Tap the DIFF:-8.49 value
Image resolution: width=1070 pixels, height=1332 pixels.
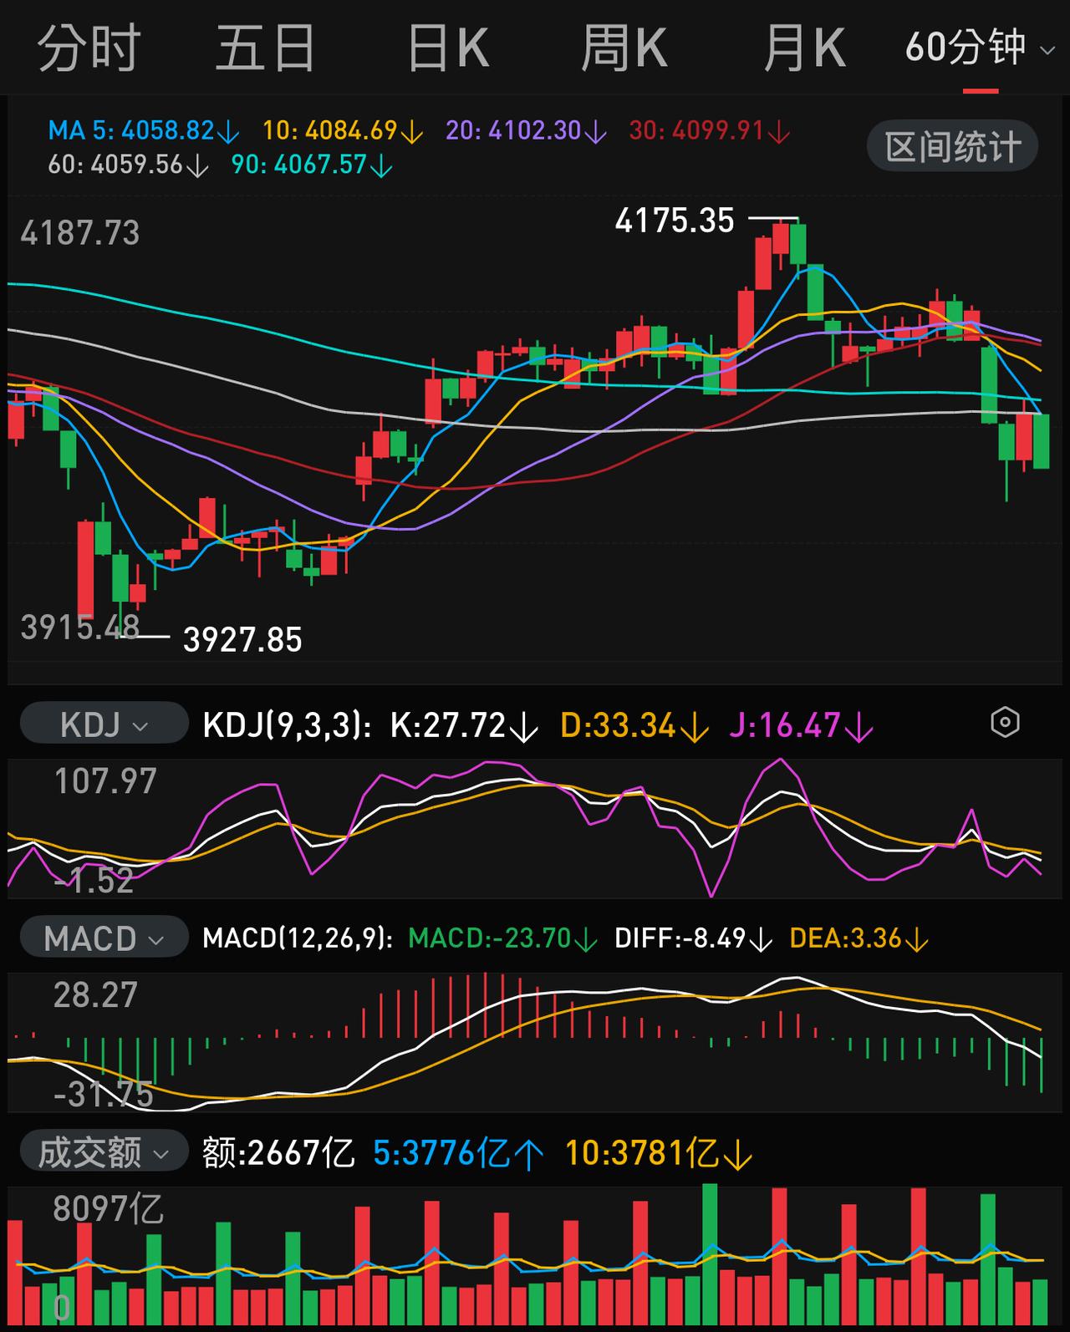coord(694,938)
